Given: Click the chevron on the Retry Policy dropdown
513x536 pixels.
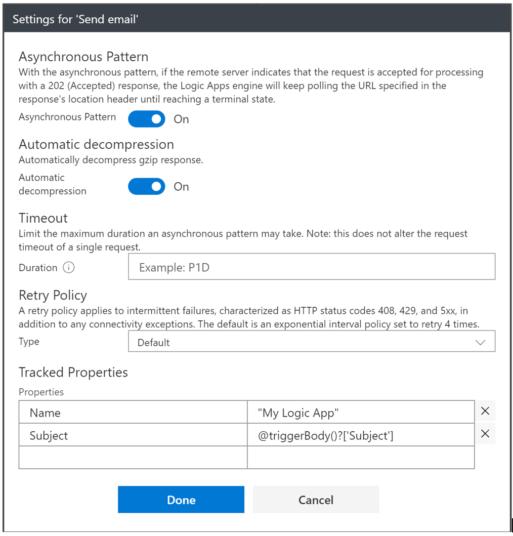Looking at the screenshot, I should [481, 342].
